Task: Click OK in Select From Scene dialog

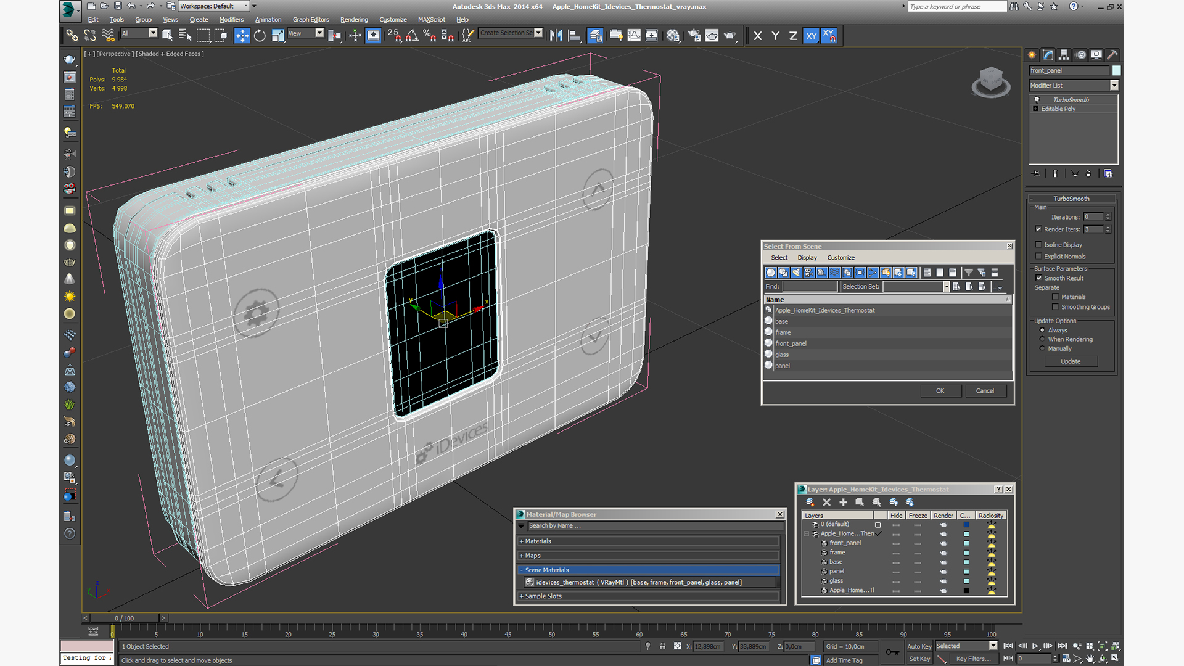Action: pyautogui.click(x=940, y=391)
